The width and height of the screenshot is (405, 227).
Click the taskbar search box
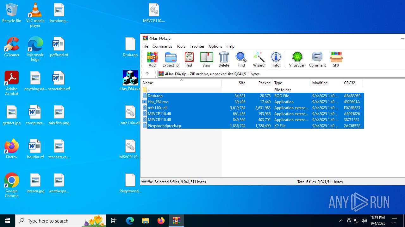coord(61,221)
